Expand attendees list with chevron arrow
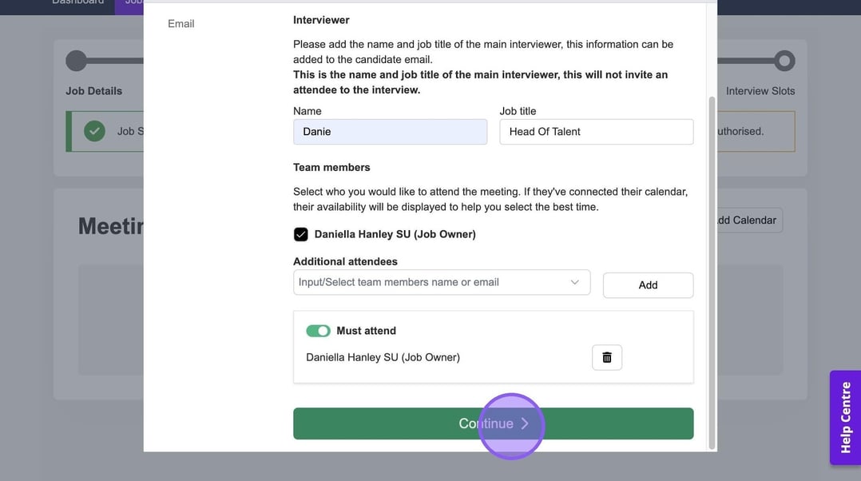The width and height of the screenshot is (861, 481). click(x=574, y=282)
